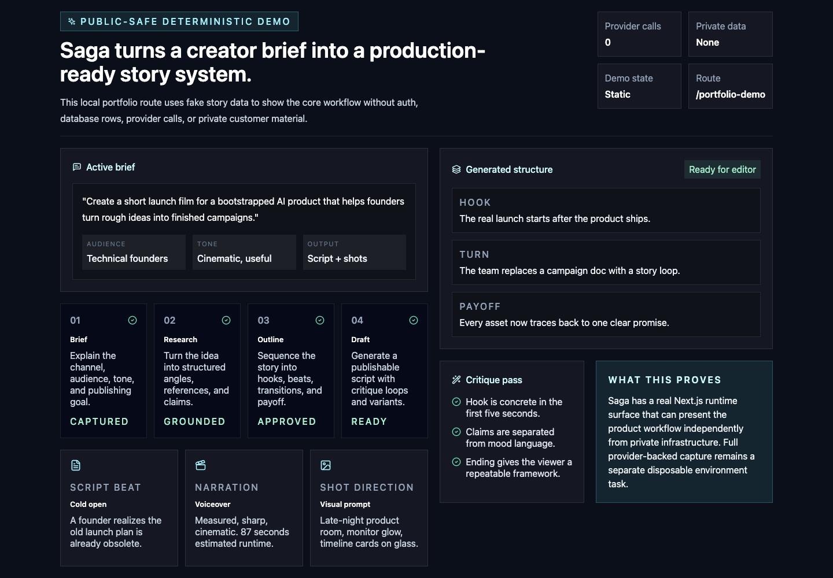Click the 'WHAT THIS PROVES' heading
This screenshot has height=578, width=833.
coord(665,380)
